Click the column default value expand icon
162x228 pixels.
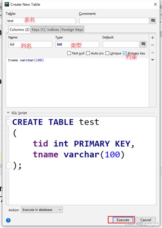[143, 44]
